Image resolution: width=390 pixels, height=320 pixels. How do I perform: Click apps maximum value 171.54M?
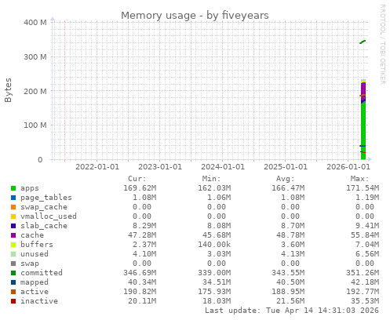[363, 188]
